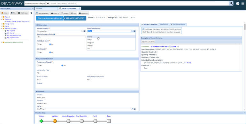The height and width of the screenshot is (124, 246).
Task: Collapse the Reports & Charts folder
Action: 2,28
